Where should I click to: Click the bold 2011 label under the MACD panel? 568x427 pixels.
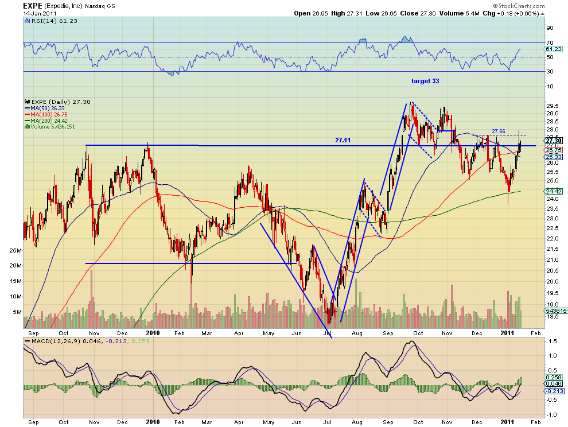[508, 422]
